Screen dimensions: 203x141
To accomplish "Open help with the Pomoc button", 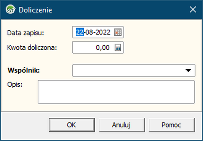I will (171, 125).
